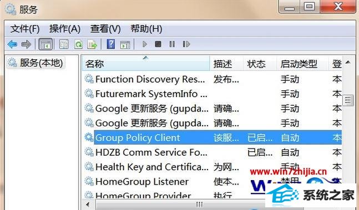The width and height of the screenshot is (359, 210).
Task: Click the Export list toolbar icon
Action: (x=92, y=44)
